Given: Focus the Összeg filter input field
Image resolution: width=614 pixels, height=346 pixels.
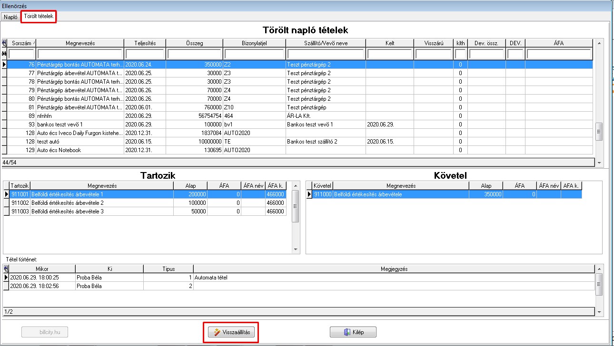Looking at the screenshot, I should 194,54.
